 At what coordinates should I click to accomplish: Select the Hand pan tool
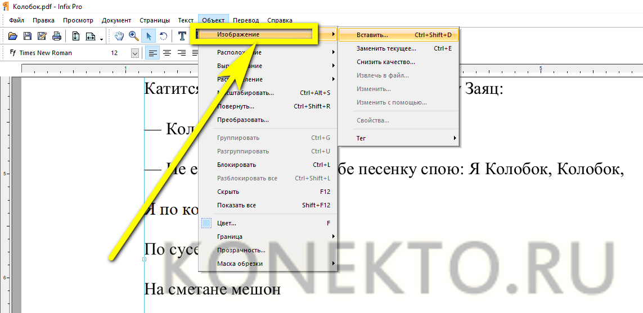119,36
